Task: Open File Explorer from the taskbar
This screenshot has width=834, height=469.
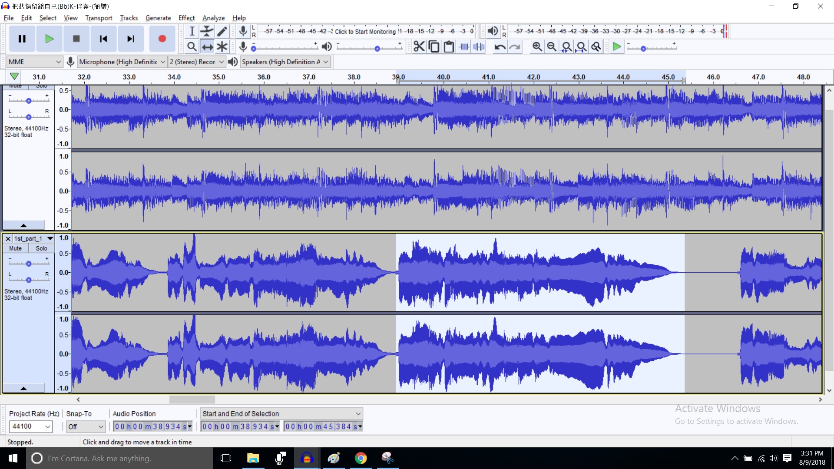Action: click(253, 458)
